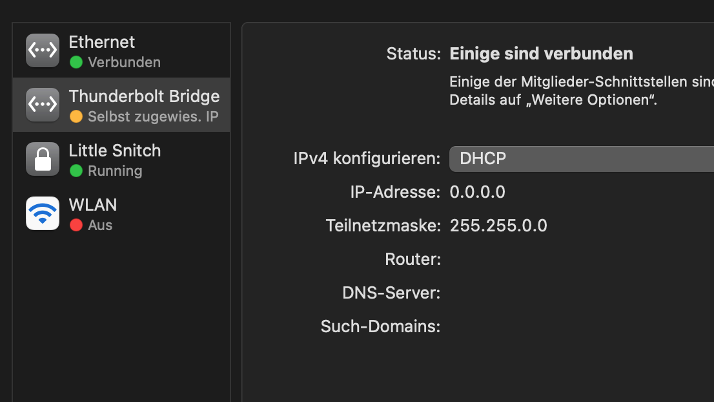
Task: Click the "Selbst zugewies. IP" status text
Action: click(153, 117)
